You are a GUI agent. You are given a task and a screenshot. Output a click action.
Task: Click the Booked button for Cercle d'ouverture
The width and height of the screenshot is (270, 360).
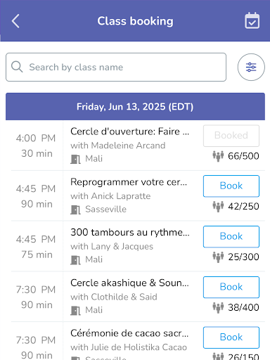(x=231, y=136)
